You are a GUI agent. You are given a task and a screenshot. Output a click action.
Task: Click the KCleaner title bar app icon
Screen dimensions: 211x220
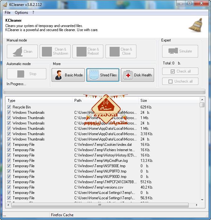(x=5, y=5)
